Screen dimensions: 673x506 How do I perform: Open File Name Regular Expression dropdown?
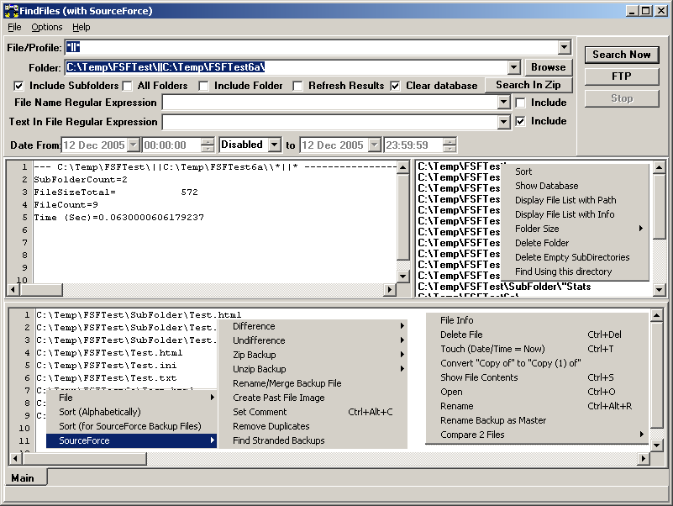tap(504, 103)
